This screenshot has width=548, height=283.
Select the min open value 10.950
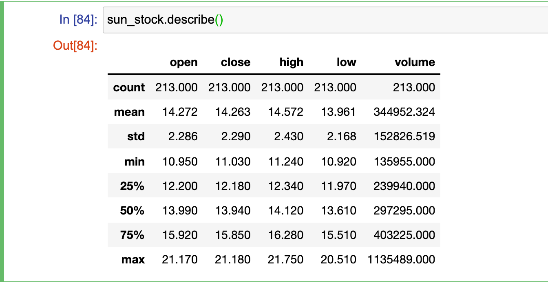[x=179, y=161]
